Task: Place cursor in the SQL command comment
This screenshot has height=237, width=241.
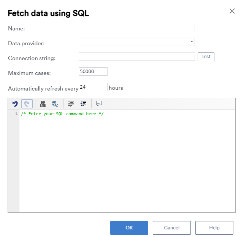Action: [62, 114]
